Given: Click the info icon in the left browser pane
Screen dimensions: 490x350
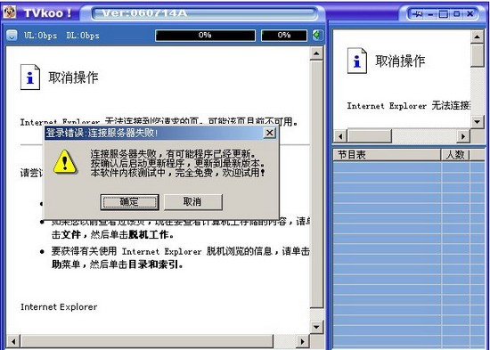Looking at the screenshot, I should click(x=30, y=77).
